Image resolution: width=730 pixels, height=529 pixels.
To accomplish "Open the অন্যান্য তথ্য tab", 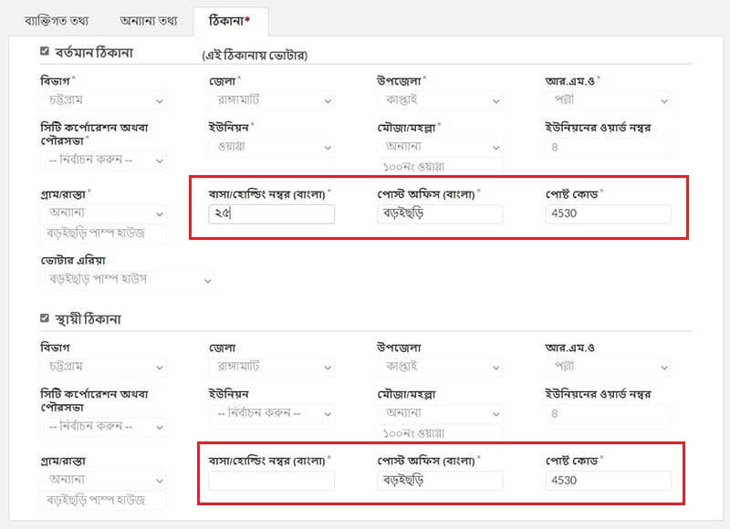I will (x=149, y=21).
